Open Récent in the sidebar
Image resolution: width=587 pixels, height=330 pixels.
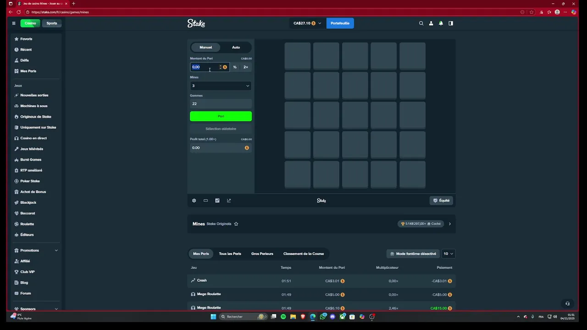coord(26,49)
